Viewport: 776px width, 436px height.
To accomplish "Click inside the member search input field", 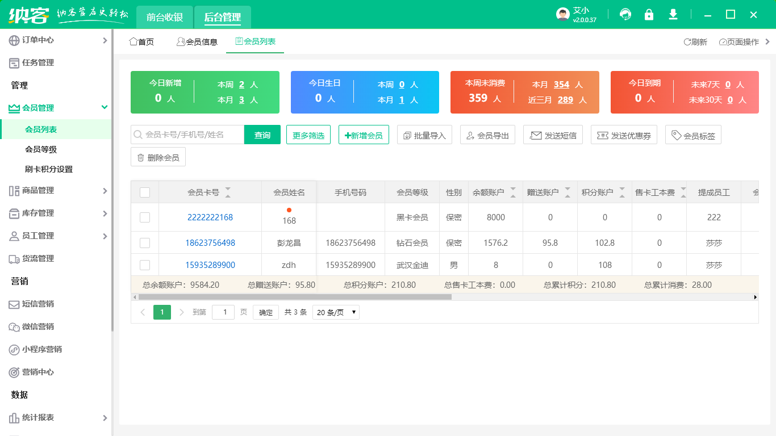I will 187,135.
